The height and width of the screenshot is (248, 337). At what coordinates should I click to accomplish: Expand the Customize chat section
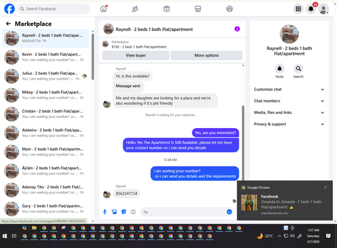[x=289, y=90]
